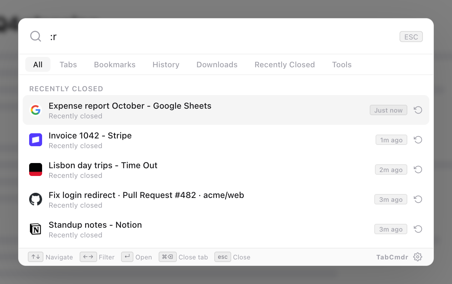Screen dimensions: 452x284
Task: Click the Notion icon for Standup notes
Action: pos(36,229)
